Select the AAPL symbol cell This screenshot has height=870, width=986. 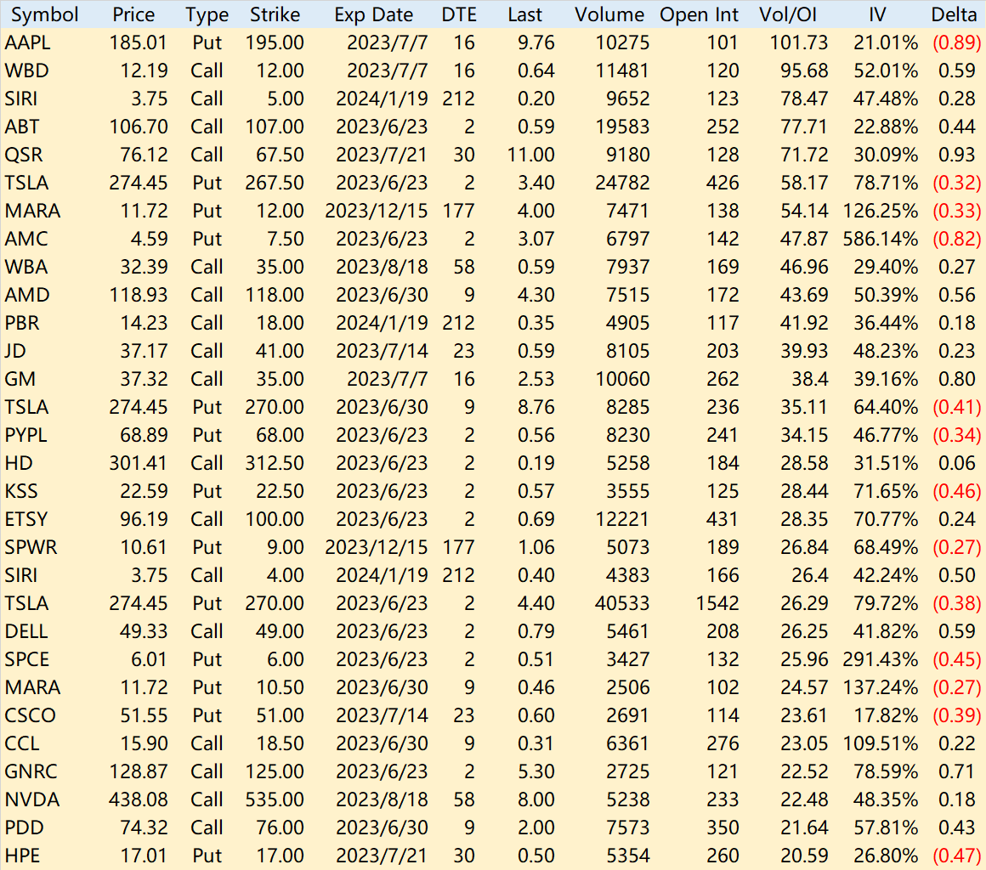pos(28,42)
